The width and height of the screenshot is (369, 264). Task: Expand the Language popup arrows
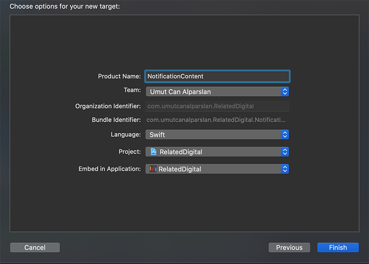tap(285, 134)
